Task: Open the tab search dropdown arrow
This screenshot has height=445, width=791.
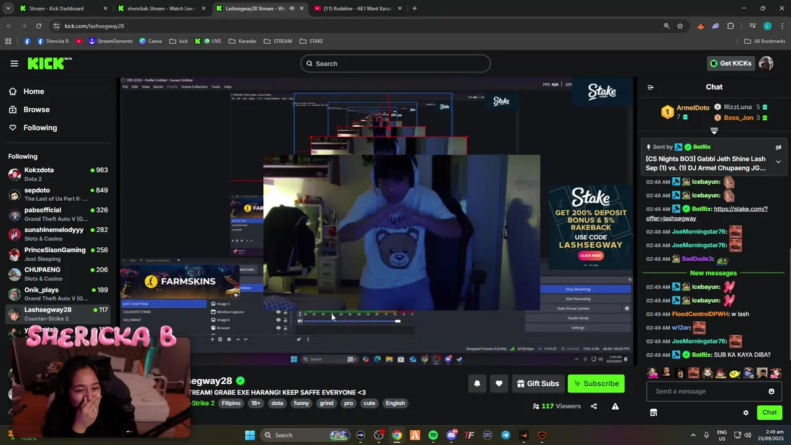Action: tap(8, 9)
